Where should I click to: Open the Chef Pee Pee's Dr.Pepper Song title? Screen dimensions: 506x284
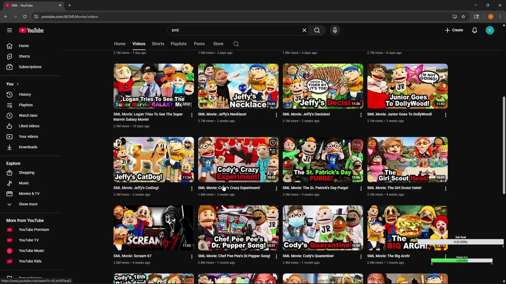pyautogui.click(x=234, y=256)
